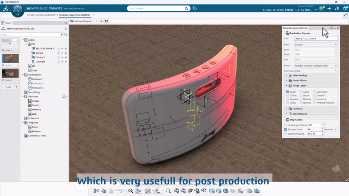
Task: Open a new tab with the plus
Action: [93, 15]
